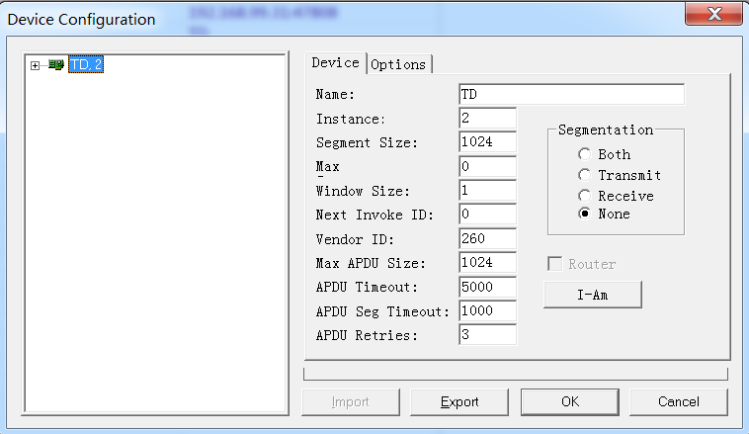749x434 pixels.
Task: Click the Export button
Action: (x=459, y=402)
